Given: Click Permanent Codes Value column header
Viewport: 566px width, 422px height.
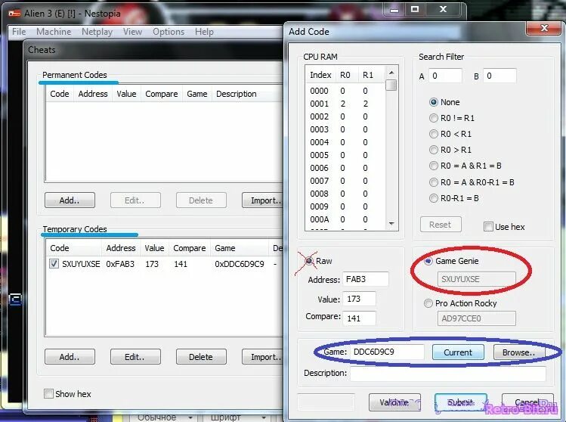Looking at the screenshot, I should click(126, 94).
